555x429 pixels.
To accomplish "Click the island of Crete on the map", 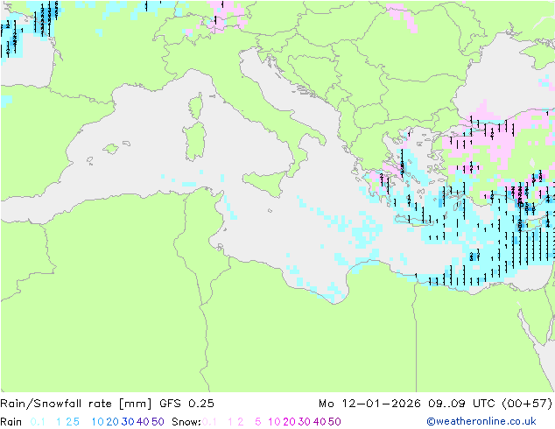I will point(413,220).
